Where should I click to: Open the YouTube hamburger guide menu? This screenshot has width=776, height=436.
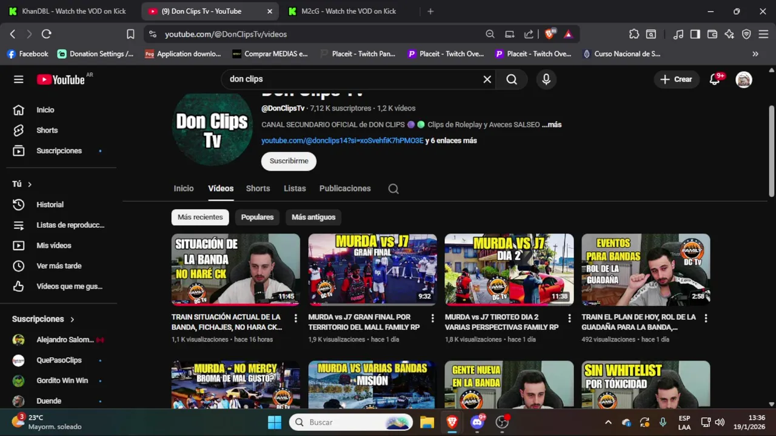point(19,79)
